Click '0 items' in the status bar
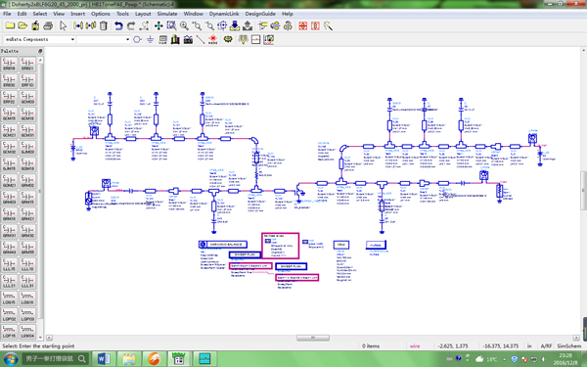This screenshot has height=367, width=587. 371,346
